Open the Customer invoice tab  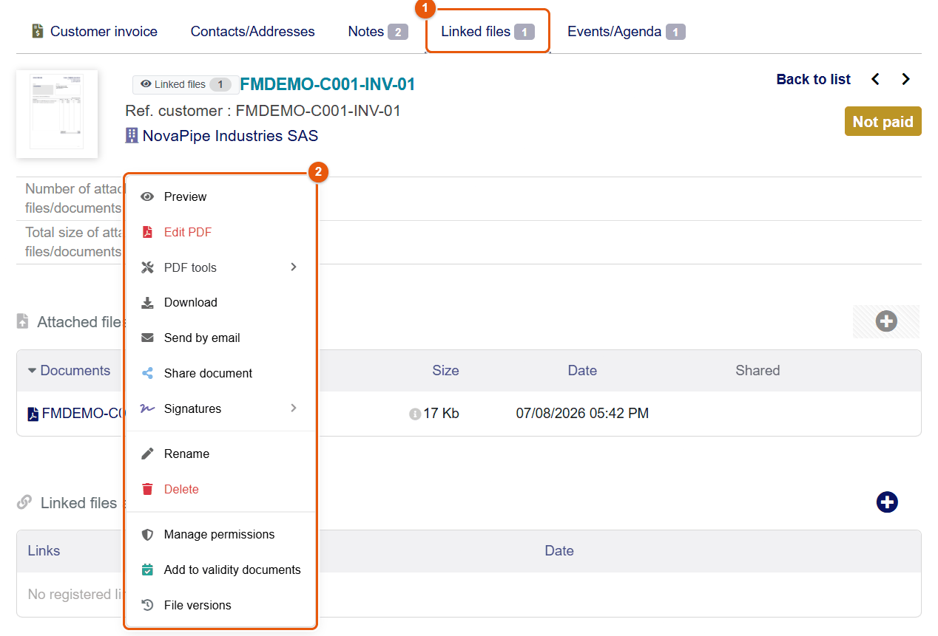(x=95, y=31)
